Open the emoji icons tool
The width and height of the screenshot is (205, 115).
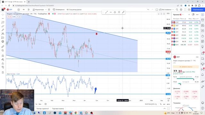point(3,42)
